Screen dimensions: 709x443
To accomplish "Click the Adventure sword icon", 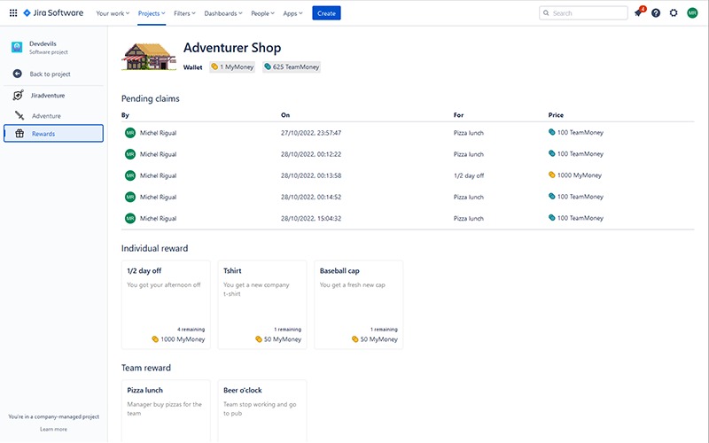I will point(19,116).
